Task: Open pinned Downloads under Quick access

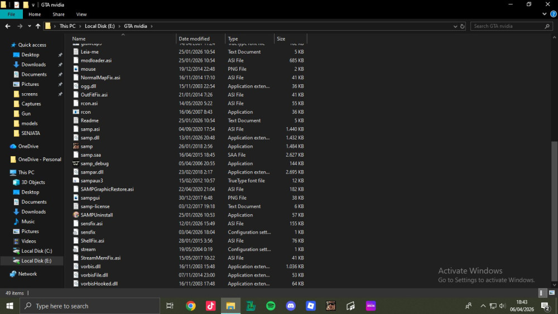Action: 33,64
